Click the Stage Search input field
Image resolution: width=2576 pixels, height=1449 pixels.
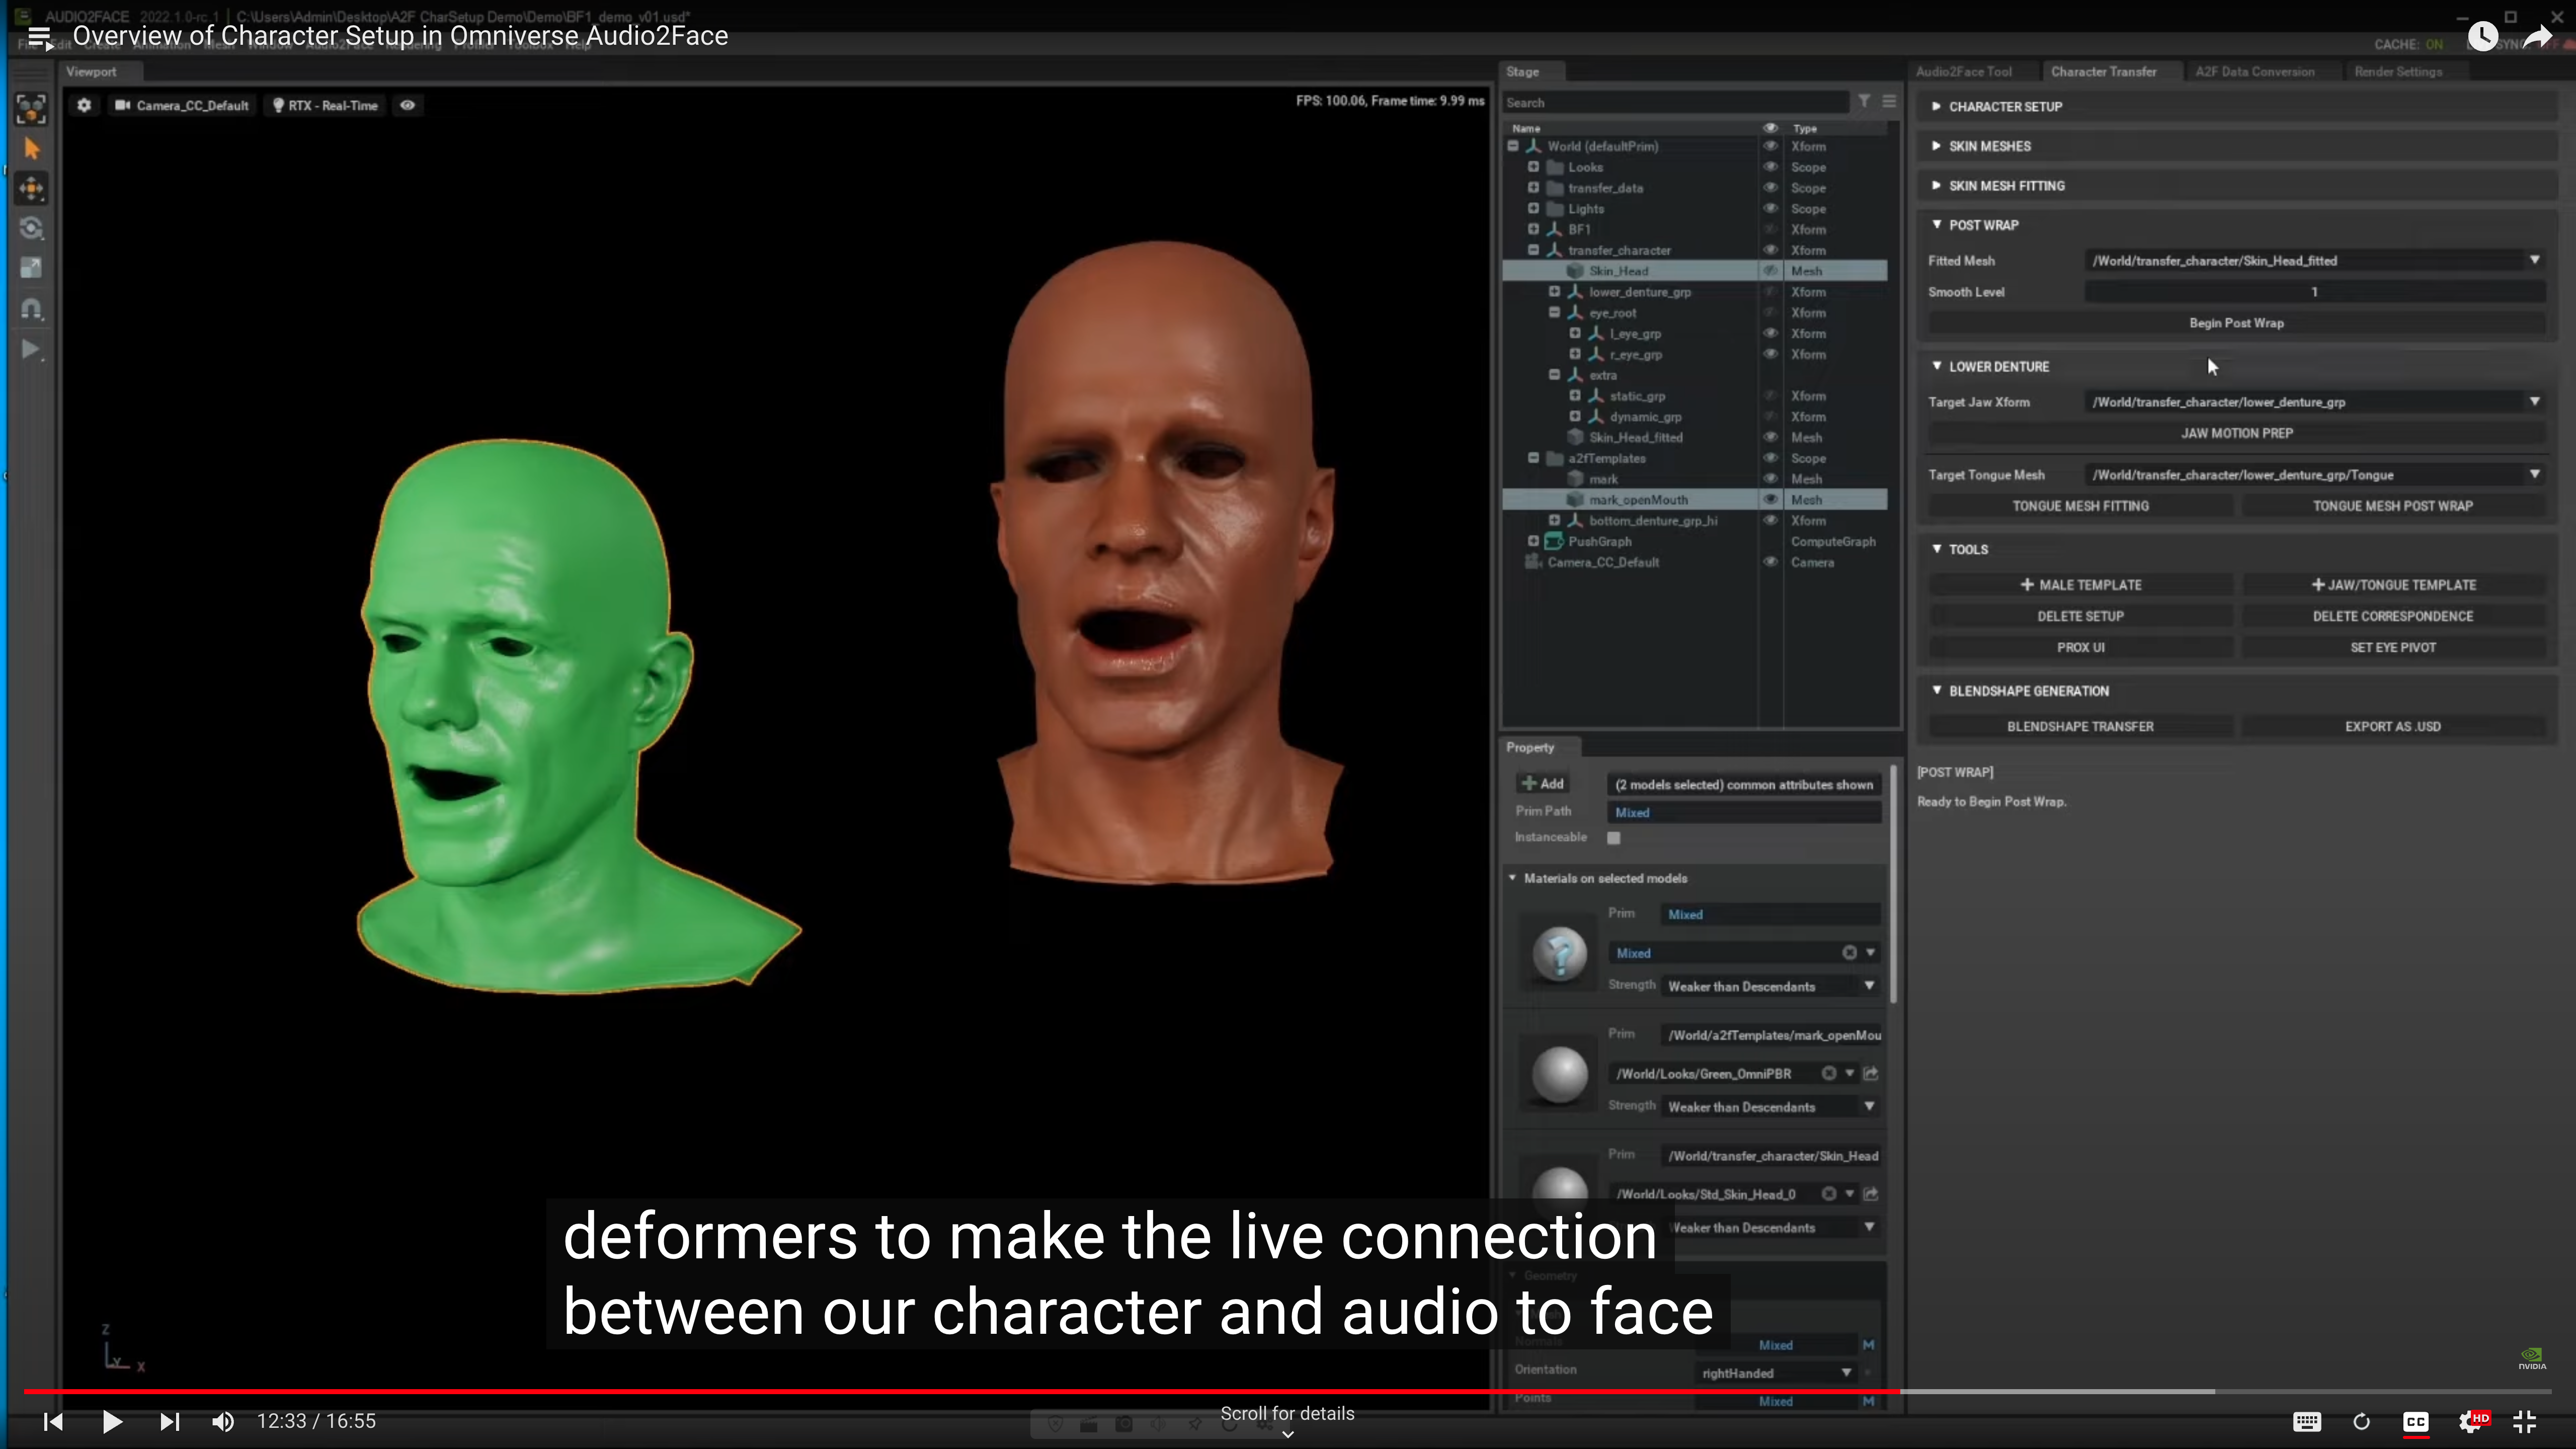click(x=1675, y=102)
